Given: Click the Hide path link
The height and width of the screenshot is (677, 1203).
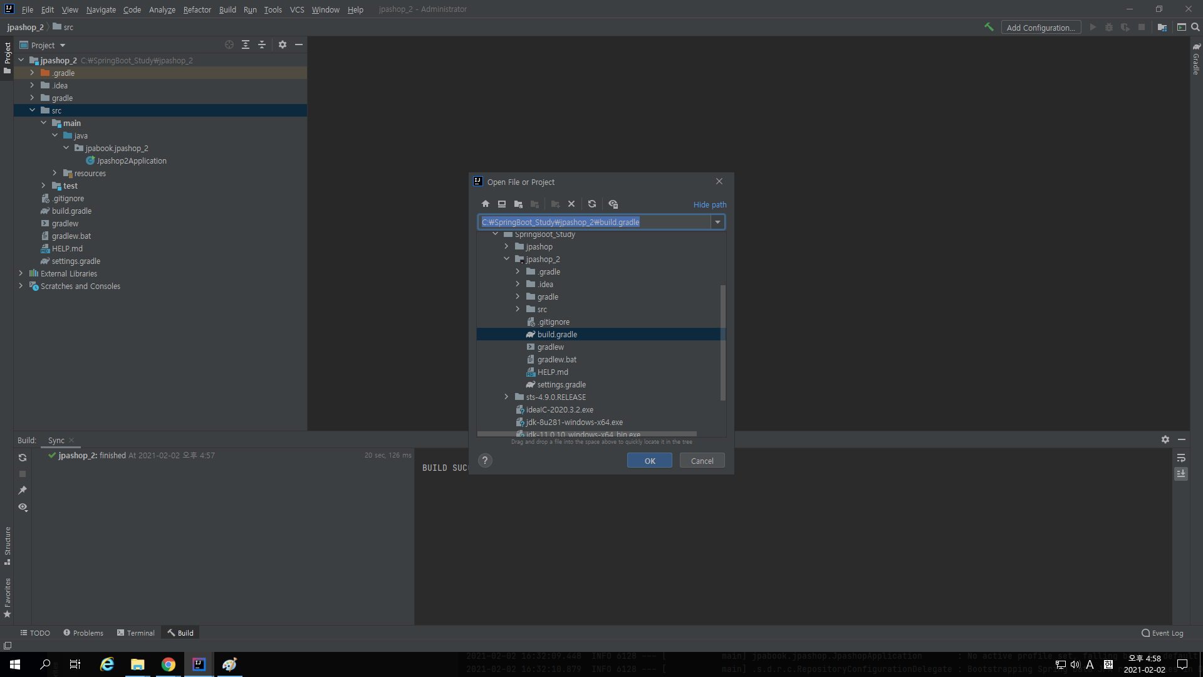Looking at the screenshot, I should click(710, 205).
